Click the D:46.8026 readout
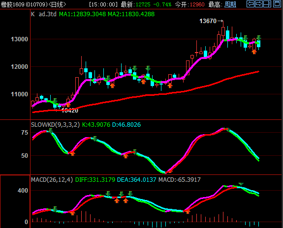The height and width of the screenshot is (228, 283). [x=126, y=124]
